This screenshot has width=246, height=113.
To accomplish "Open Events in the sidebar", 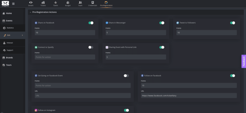I will click(x=13, y=21).
